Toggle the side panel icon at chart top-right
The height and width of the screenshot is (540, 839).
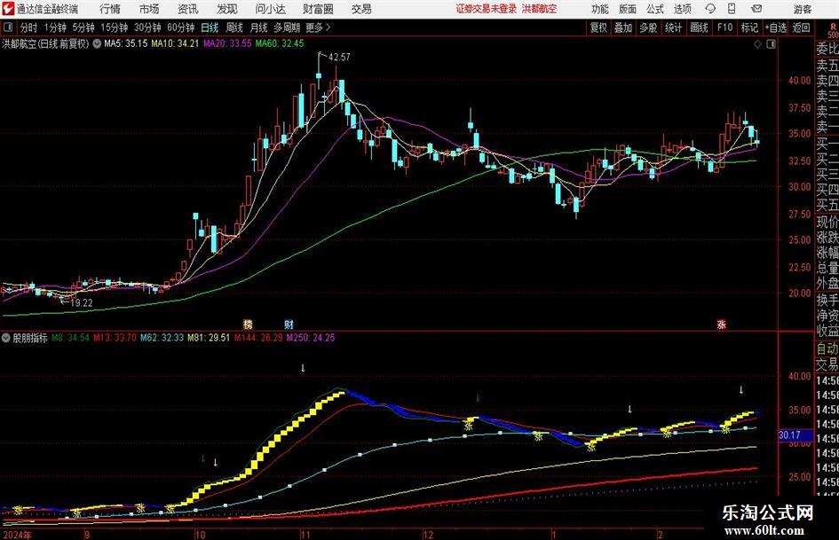coord(771,44)
